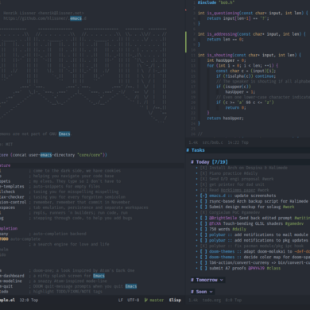The width and height of the screenshot is (310, 310).
Task: Click the henrik@lissner.net email address
Action: (61, 13)
